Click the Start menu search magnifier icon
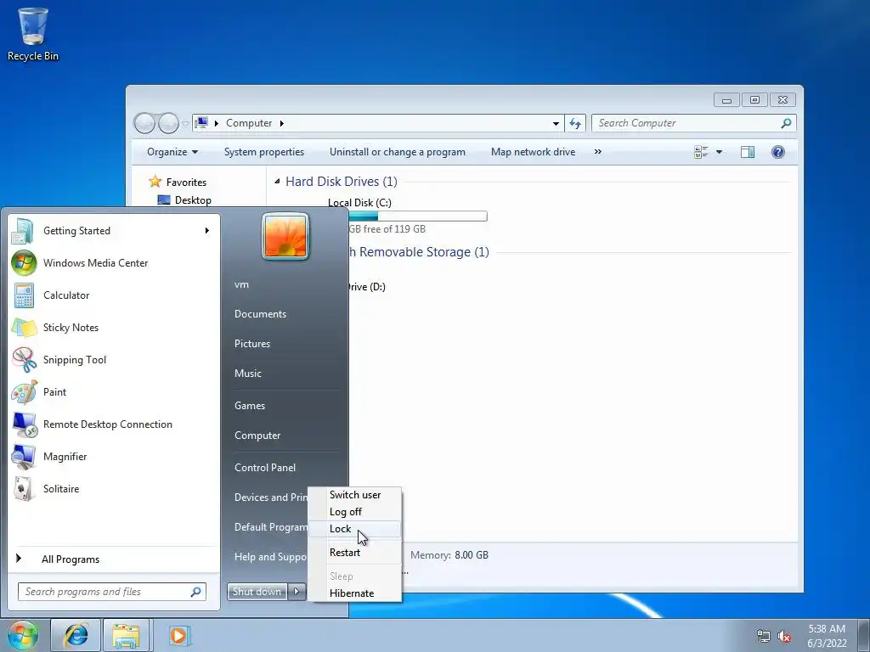 pyautogui.click(x=195, y=592)
